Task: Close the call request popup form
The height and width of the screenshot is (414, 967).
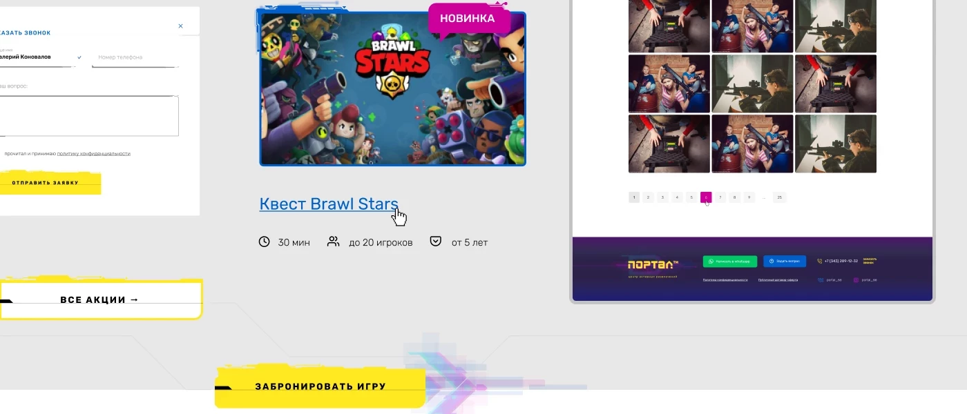Action: pyautogui.click(x=181, y=26)
